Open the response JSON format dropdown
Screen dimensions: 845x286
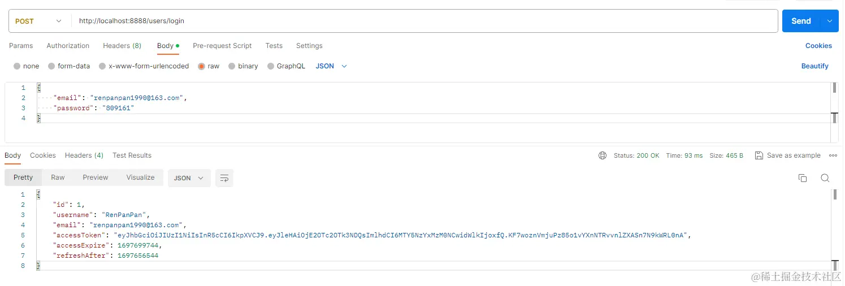(x=189, y=178)
